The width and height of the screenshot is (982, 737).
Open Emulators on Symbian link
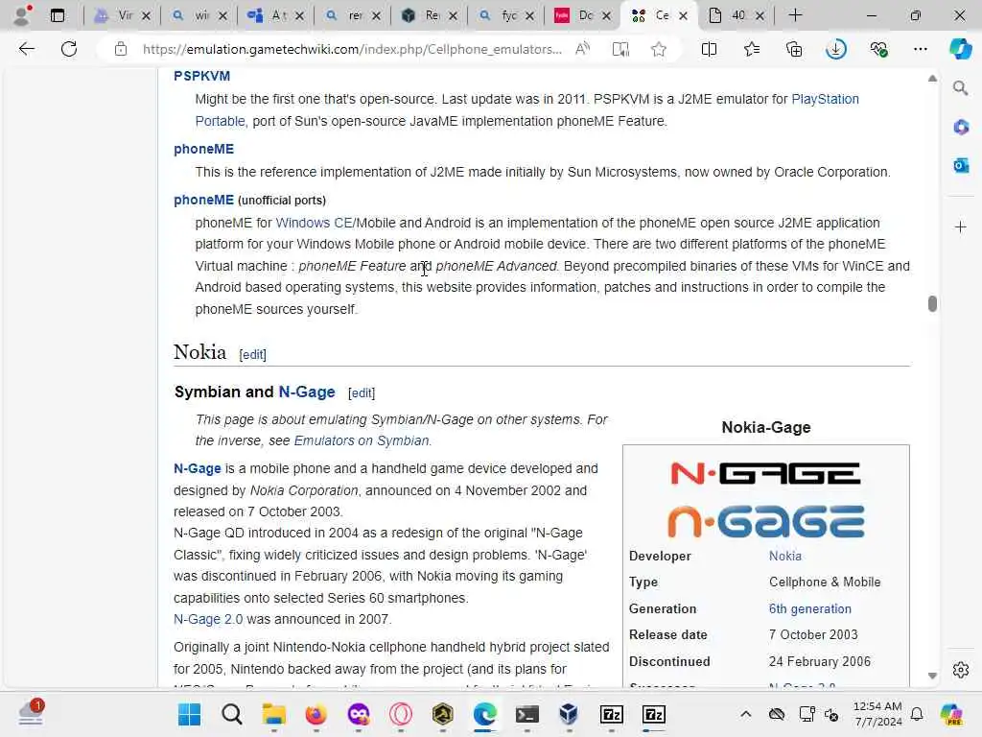coord(362,440)
